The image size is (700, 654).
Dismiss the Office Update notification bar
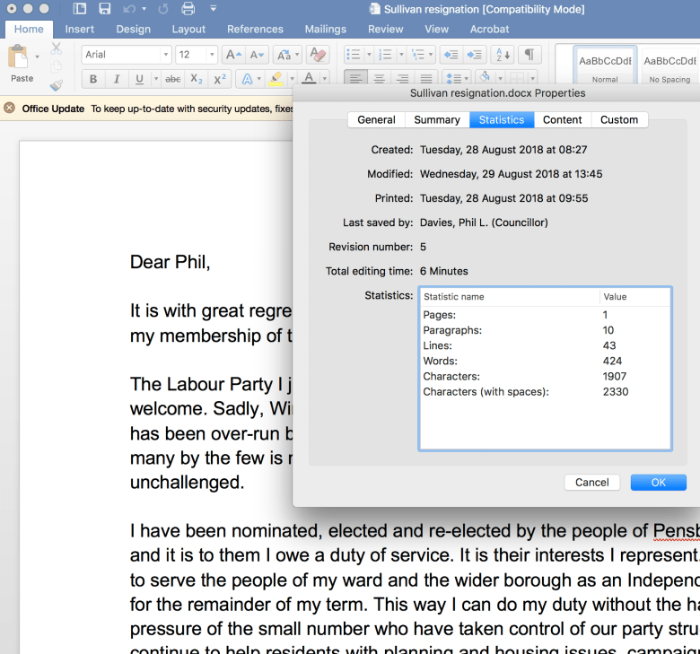click(9, 108)
